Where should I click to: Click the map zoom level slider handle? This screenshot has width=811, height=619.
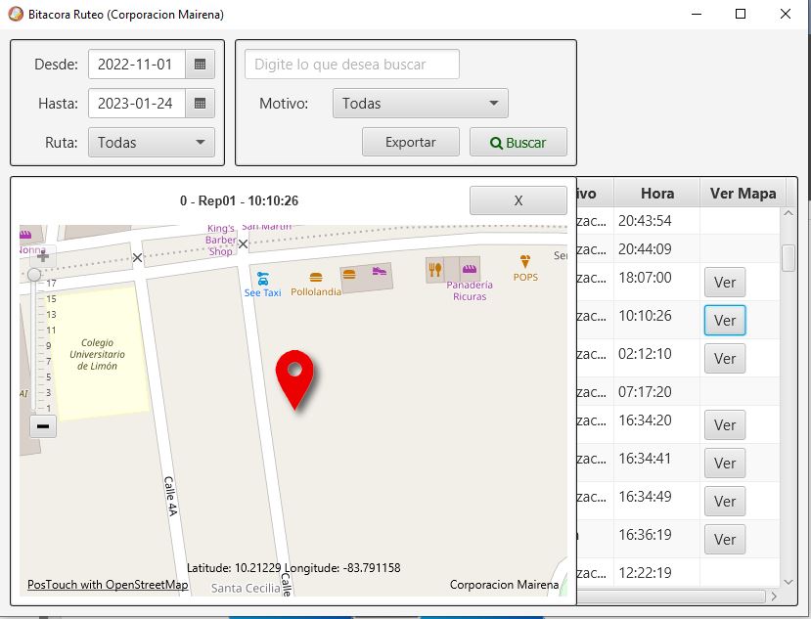pos(34,275)
